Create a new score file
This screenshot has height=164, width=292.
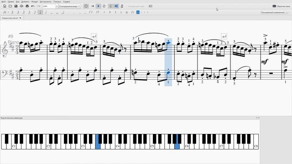point(5,6)
